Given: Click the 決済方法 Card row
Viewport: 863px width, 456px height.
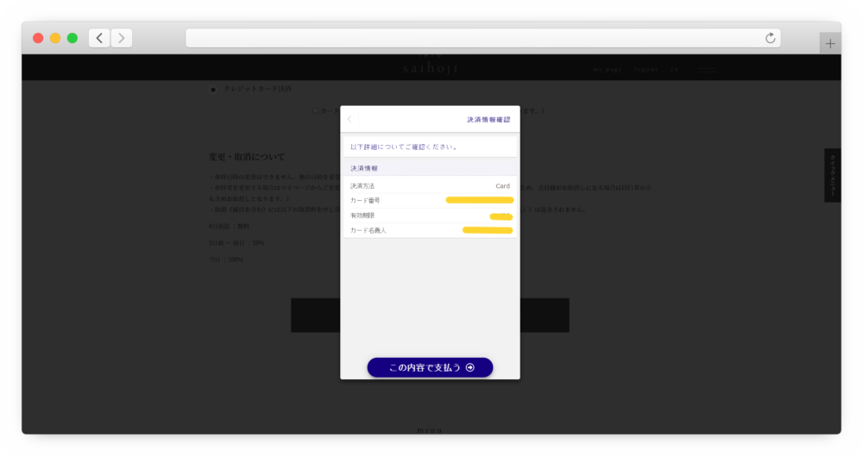Looking at the screenshot, I should [x=430, y=185].
